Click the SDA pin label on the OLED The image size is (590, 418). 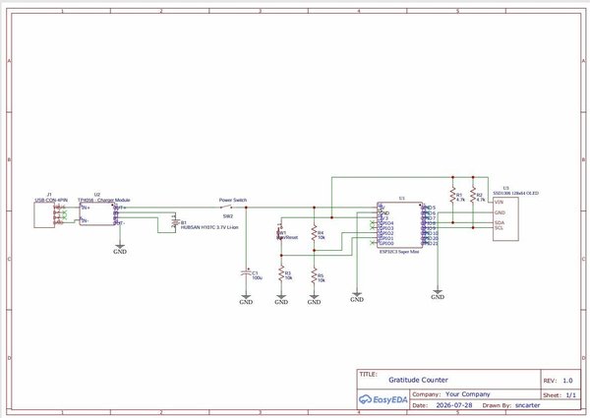pos(500,222)
